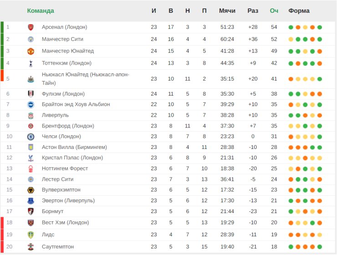Viewport: 337px width, 255px height.
Task: Click the Manchester City crest icon
Action: tap(31, 39)
